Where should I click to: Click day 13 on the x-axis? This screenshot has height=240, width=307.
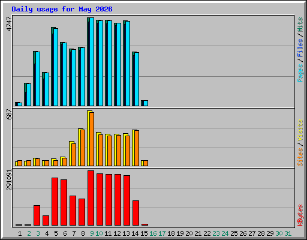[126, 233]
